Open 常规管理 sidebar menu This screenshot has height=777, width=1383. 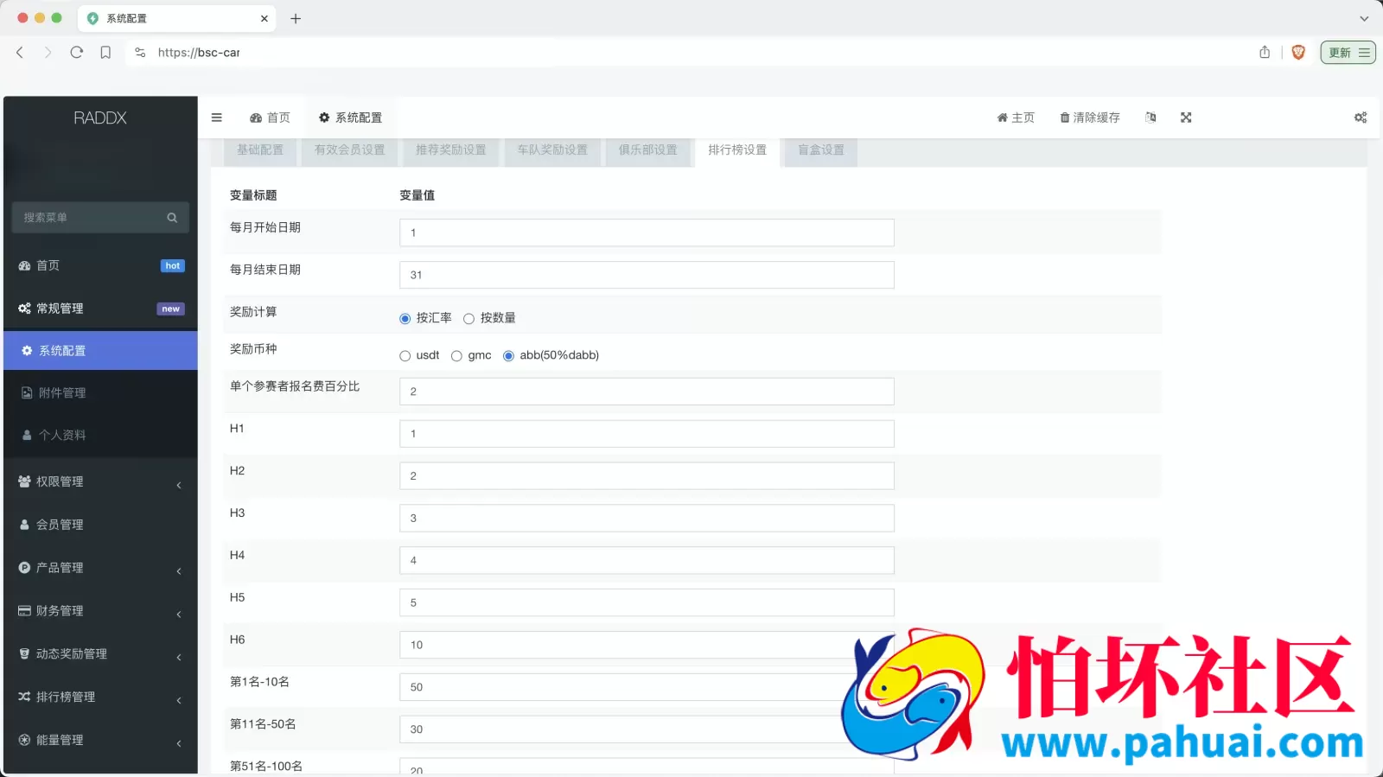[100, 309]
